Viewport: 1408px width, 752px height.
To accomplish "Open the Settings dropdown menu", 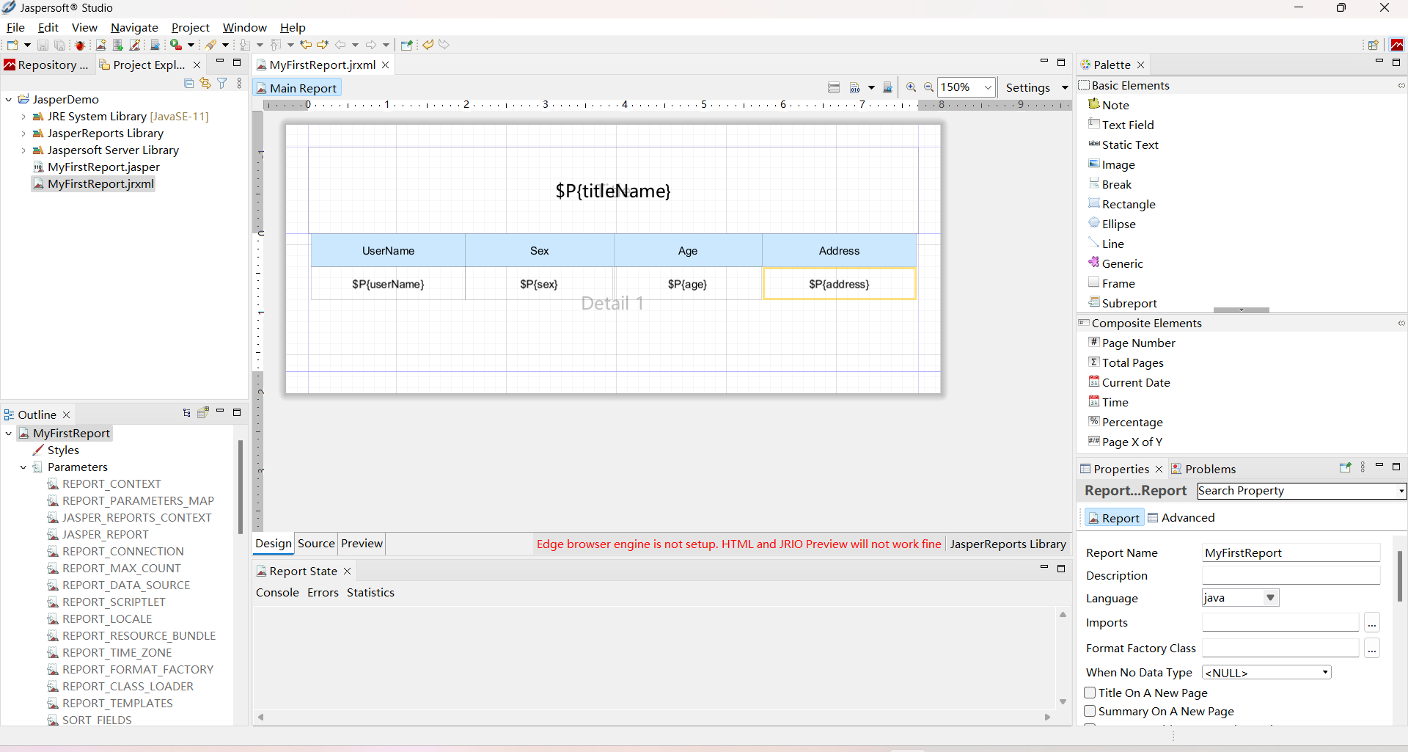I will pos(1065,87).
